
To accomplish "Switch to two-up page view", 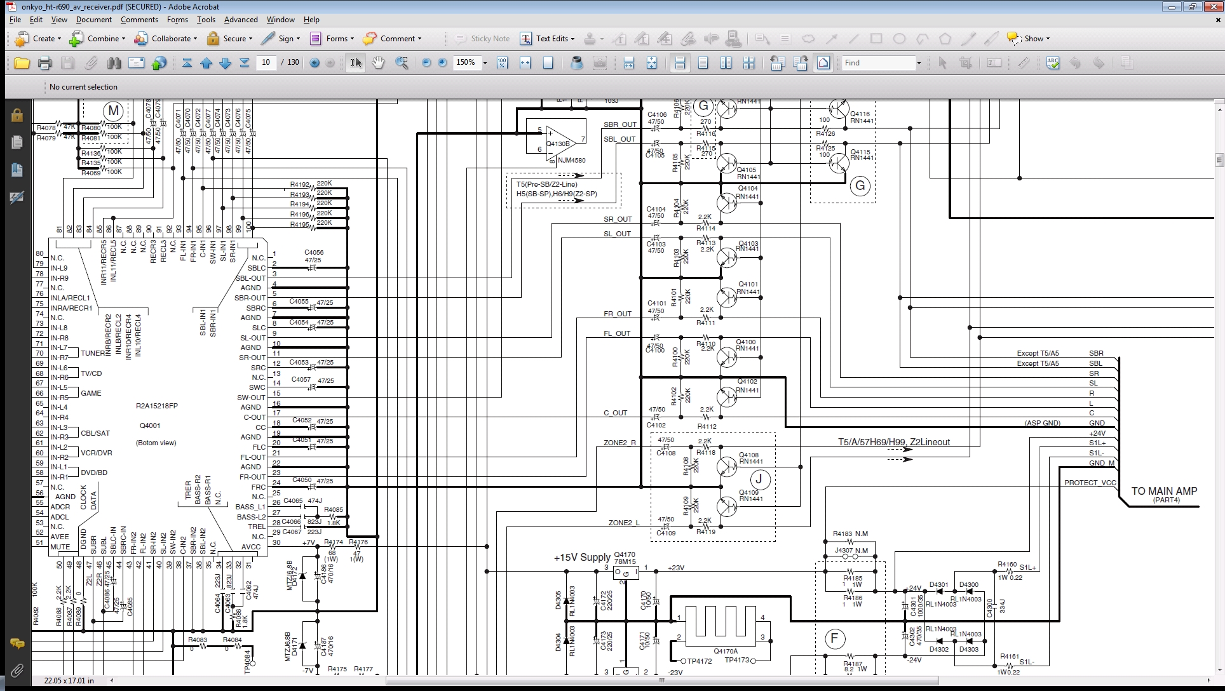I will click(x=726, y=63).
